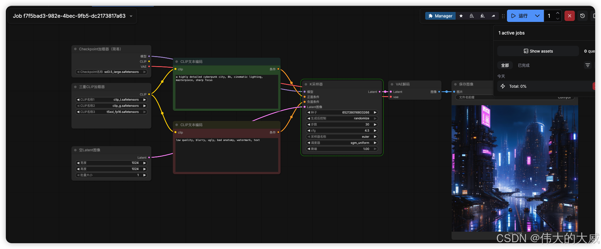Viewport: 601px width, 249px height.
Task: Open the Manager puzzle-piece button
Action: click(440, 16)
